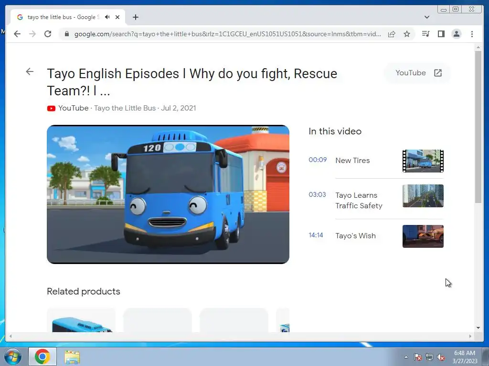The width and height of the screenshot is (489, 366).
Task: Click the Chrome taskbar icon
Action: (43, 356)
